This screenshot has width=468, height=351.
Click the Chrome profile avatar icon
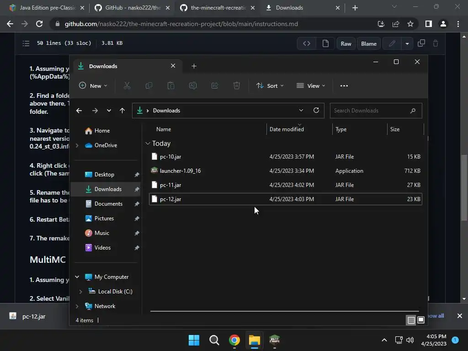[443, 24]
